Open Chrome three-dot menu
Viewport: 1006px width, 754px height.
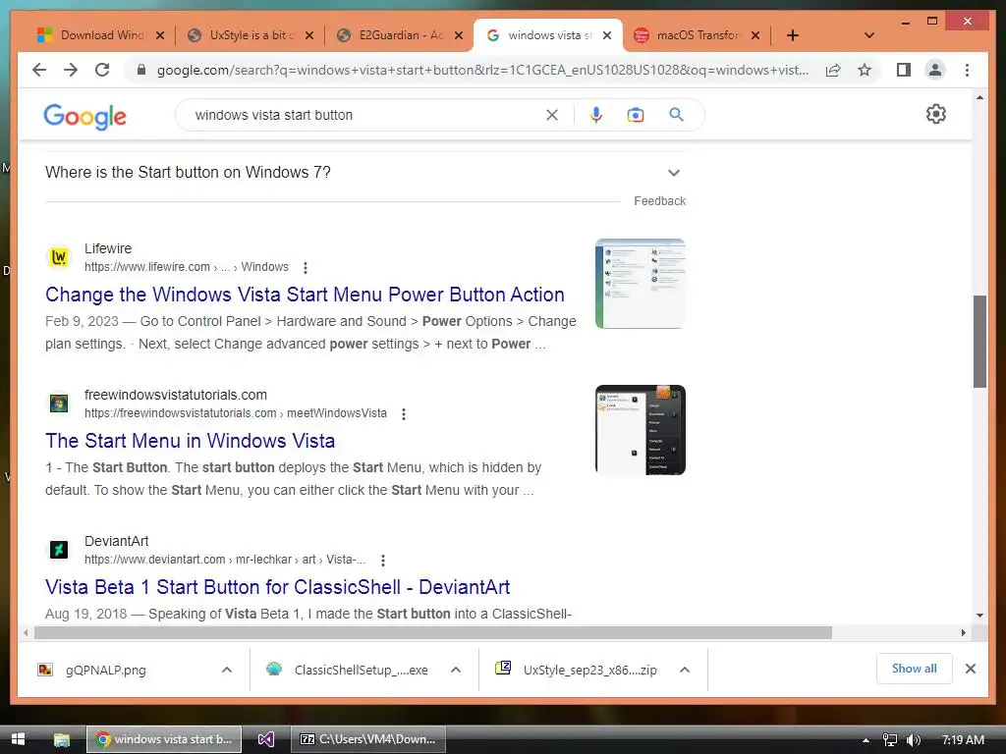click(x=967, y=70)
